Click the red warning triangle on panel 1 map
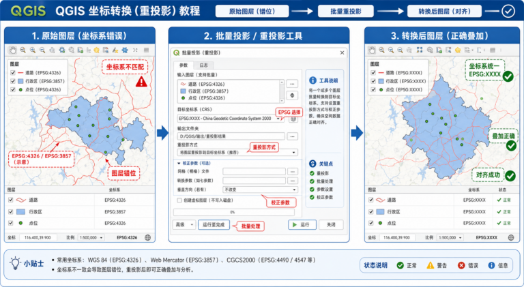524x287 pixels. coord(141,81)
